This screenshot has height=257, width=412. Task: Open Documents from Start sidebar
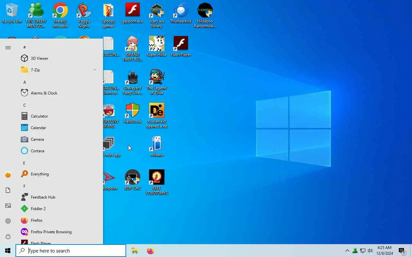8,190
